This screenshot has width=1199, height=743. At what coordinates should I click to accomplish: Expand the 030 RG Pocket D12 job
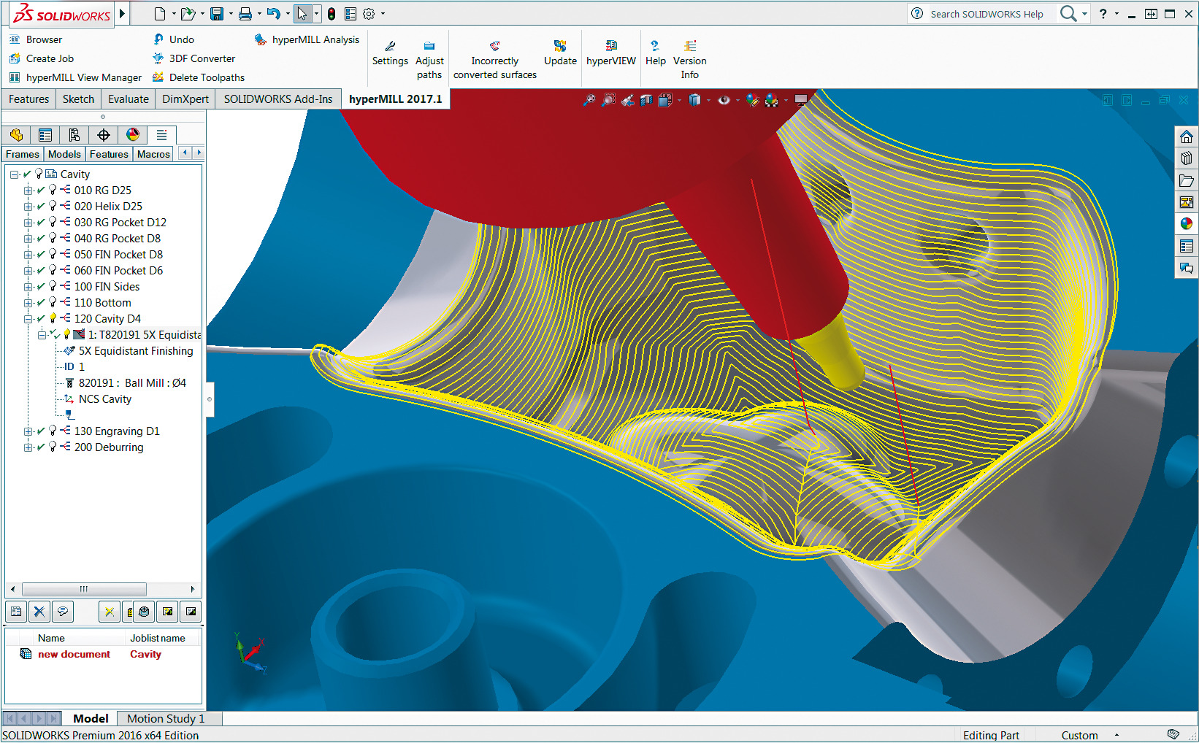28,223
